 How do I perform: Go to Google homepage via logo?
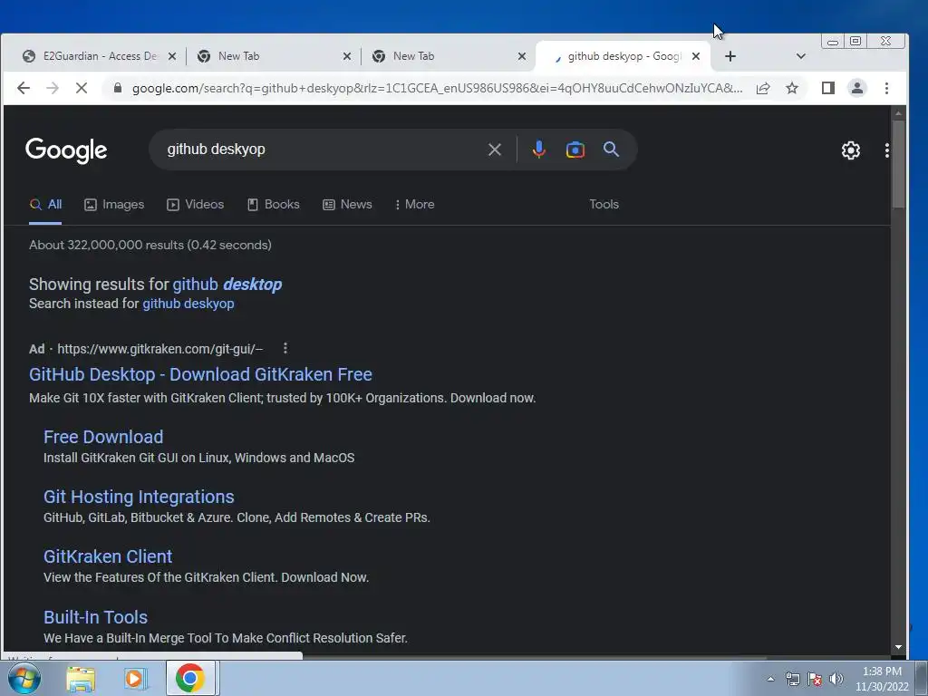[x=66, y=150]
